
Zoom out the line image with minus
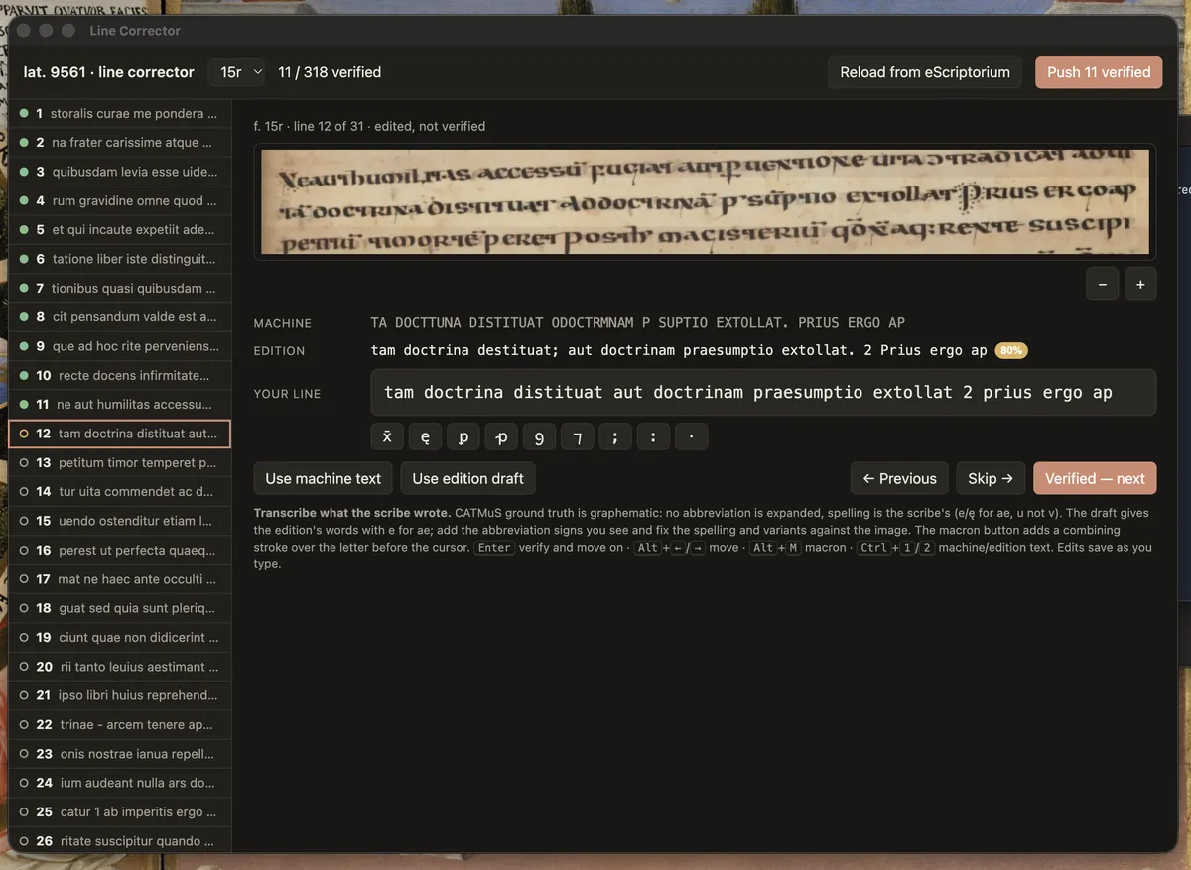pyautogui.click(x=1103, y=285)
